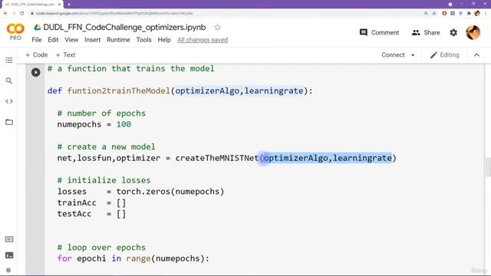491x276 pixels.
Task: Open the Chrome profile avatar in the toolbar
Action: coord(477,14)
